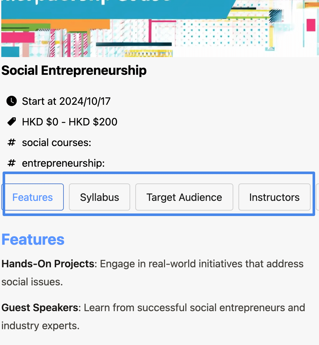The width and height of the screenshot is (319, 345).
Task: Click the clock icon beside start date
Action: [x=12, y=101]
